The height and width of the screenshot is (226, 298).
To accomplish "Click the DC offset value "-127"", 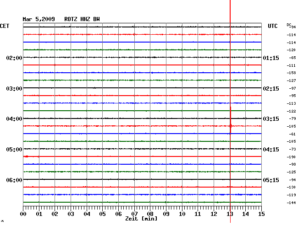I will 291,81.
